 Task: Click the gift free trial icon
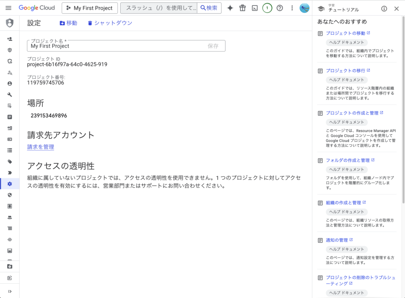(242, 8)
